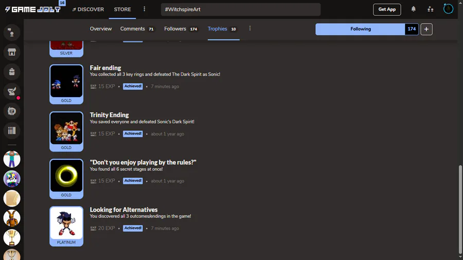Screen dimensions: 463x260
Task: Click the Game Jolt logo
Action: pyautogui.click(x=32, y=9)
